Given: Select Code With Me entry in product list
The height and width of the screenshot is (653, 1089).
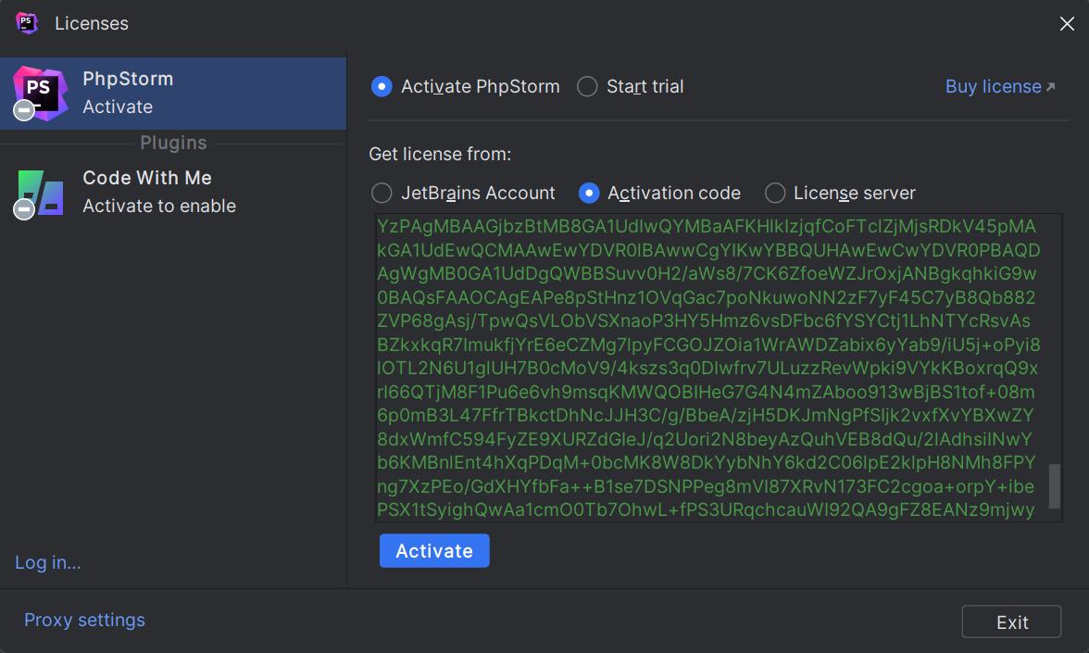Looking at the screenshot, I should point(173,192).
